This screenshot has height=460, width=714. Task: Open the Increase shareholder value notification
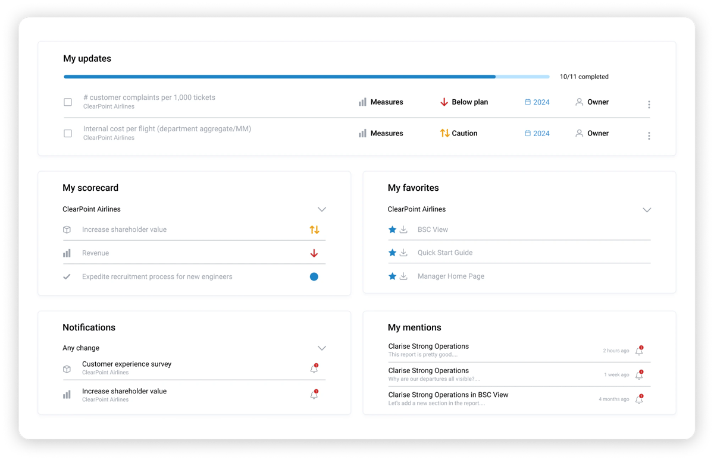[124, 391]
